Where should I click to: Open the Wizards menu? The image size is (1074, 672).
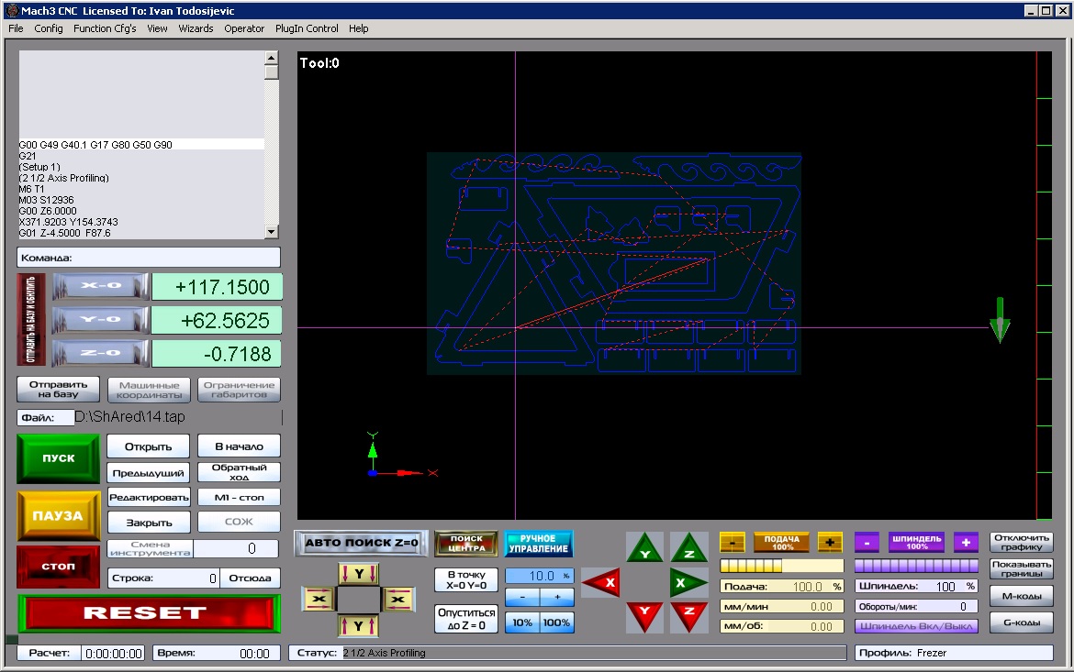(196, 28)
